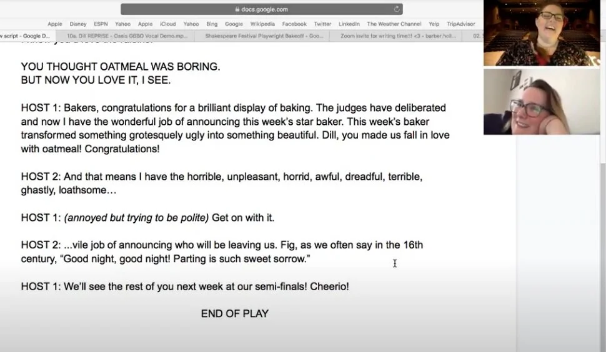Select the top participant video thumbnail
The height and width of the screenshot is (352, 606).
[x=542, y=33]
